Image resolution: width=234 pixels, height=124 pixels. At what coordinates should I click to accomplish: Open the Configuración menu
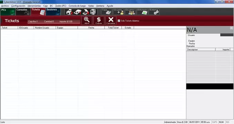coord(18,6)
